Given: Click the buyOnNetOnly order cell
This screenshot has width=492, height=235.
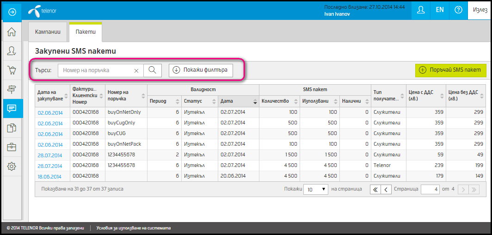Looking at the screenshot, I should (x=126, y=112).
